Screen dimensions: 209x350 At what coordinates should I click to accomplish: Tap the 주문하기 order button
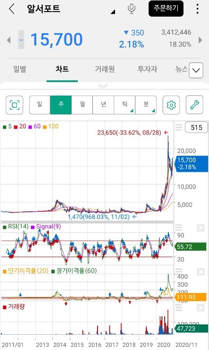[x=166, y=9]
